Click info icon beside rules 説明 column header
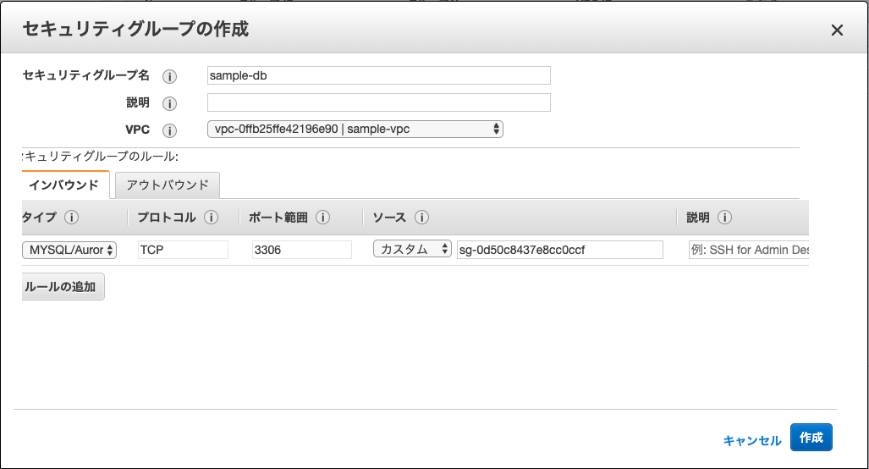 click(724, 218)
